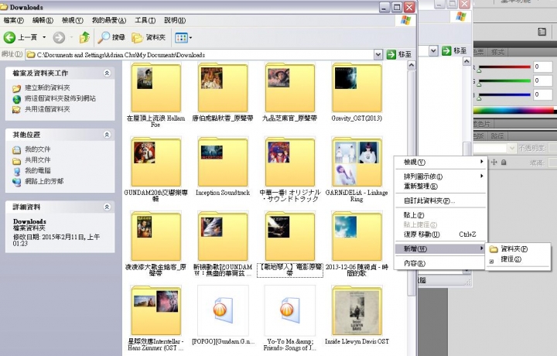Choose 貼上(P) in context menu
The image size is (557, 356).
[x=440, y=215]
